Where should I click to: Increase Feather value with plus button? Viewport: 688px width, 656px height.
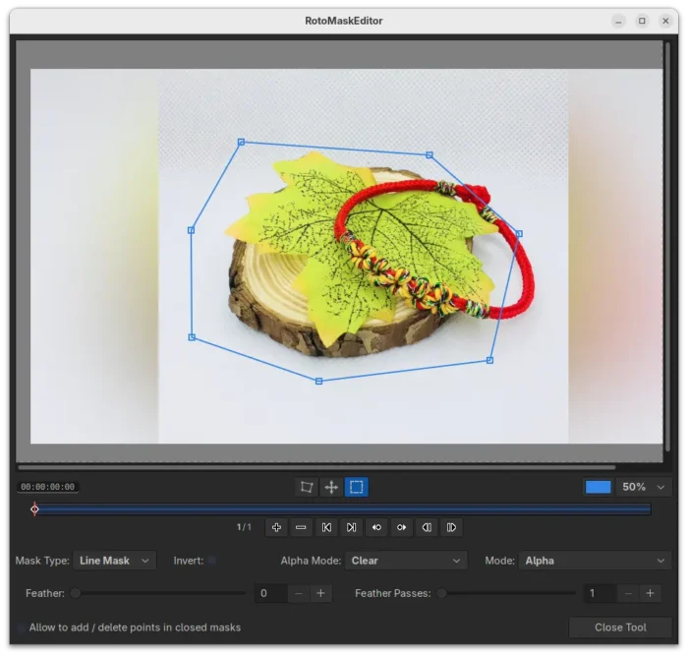(322, 593)
